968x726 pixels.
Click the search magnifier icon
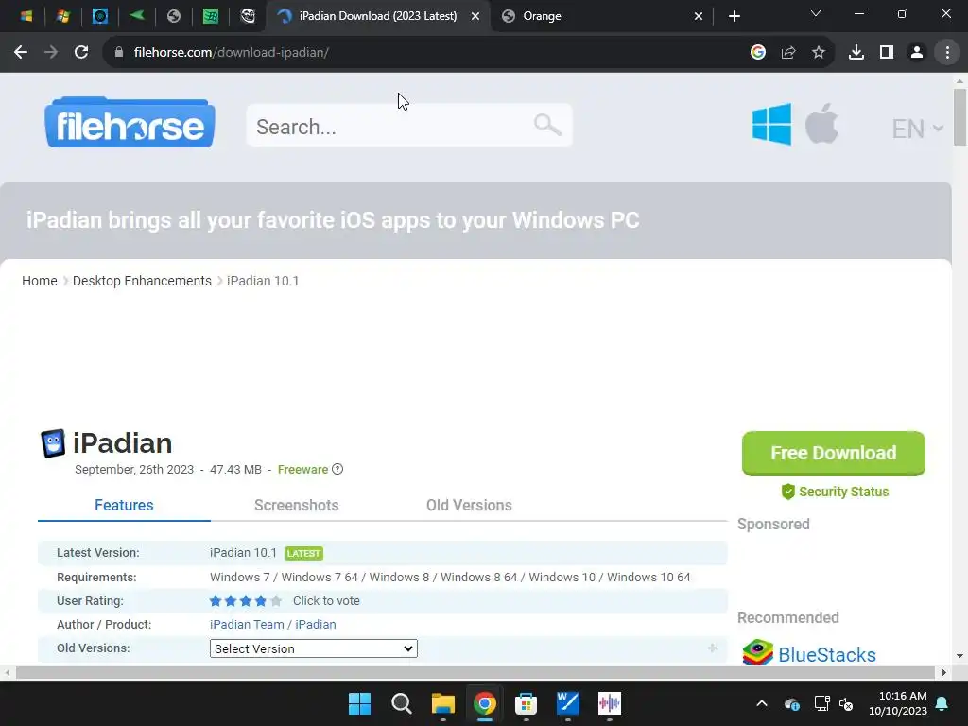547,125
